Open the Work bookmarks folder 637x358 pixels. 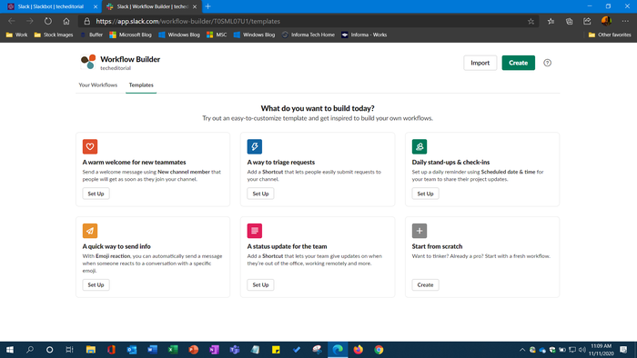click(x=16, y=35)
